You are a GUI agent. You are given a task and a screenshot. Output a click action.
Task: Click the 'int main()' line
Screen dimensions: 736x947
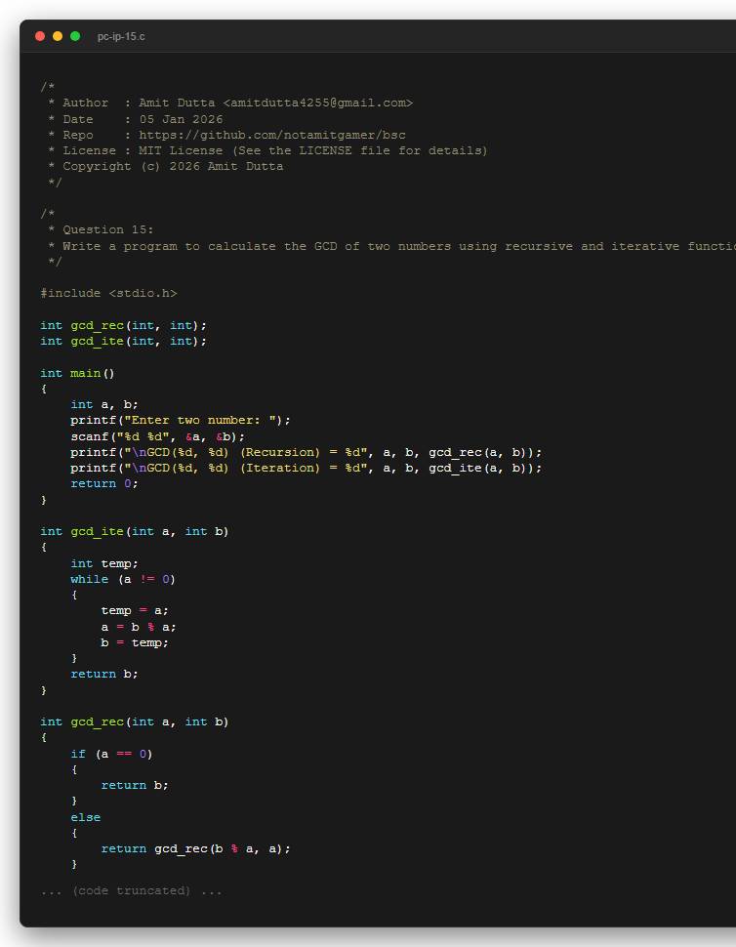click(77, 373)
